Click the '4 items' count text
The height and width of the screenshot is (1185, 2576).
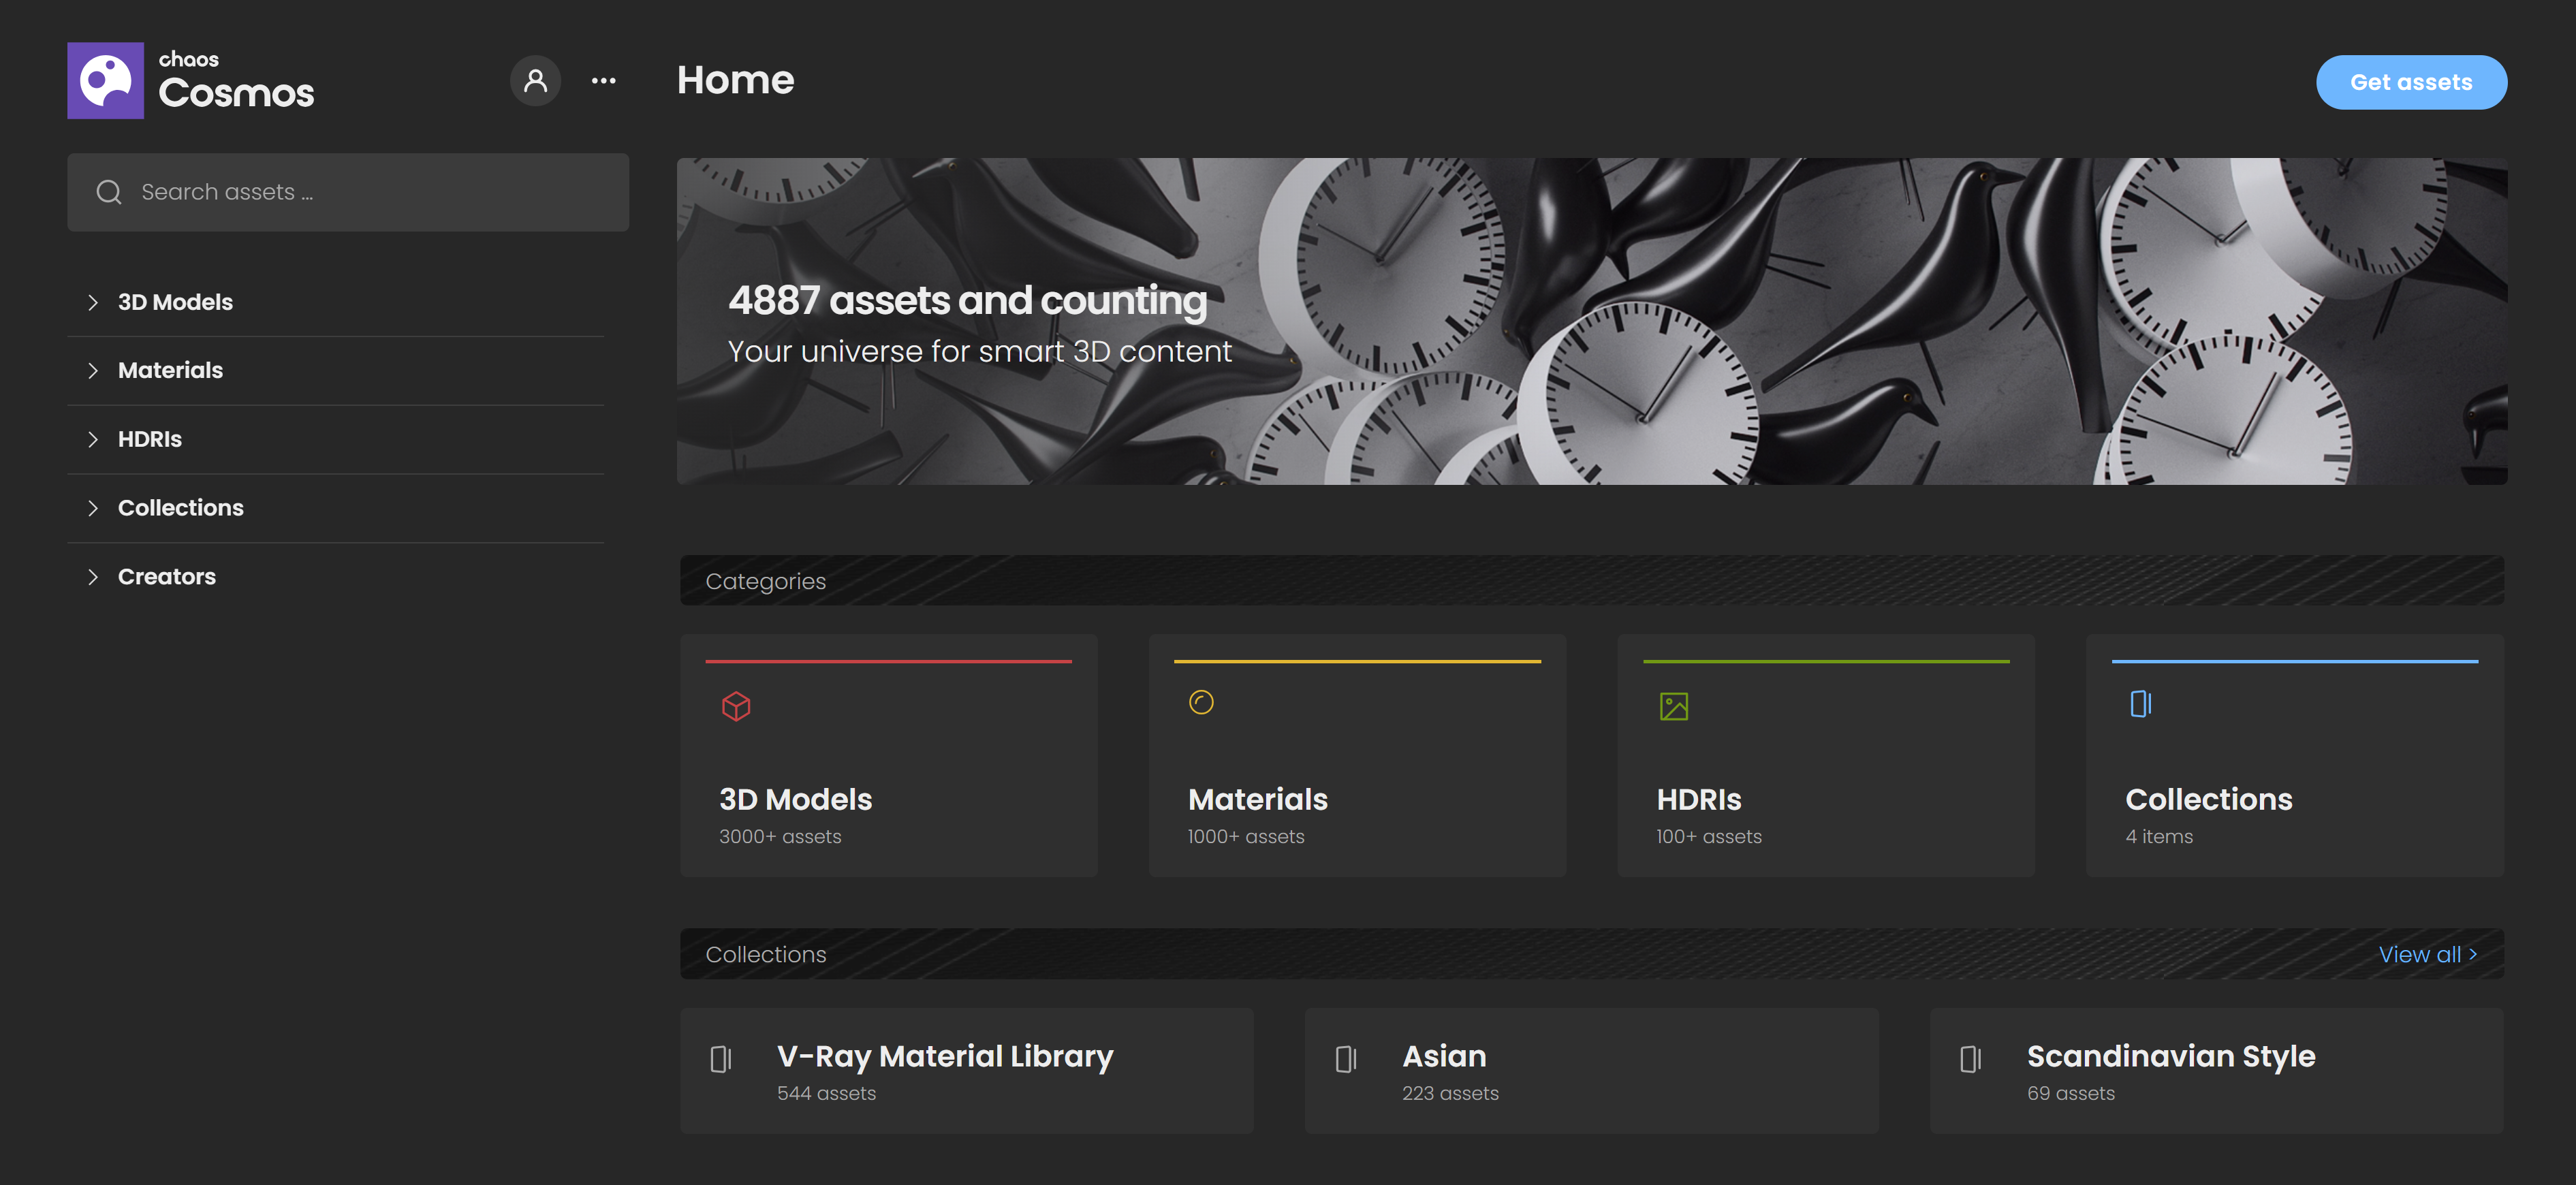(2159, 837)
